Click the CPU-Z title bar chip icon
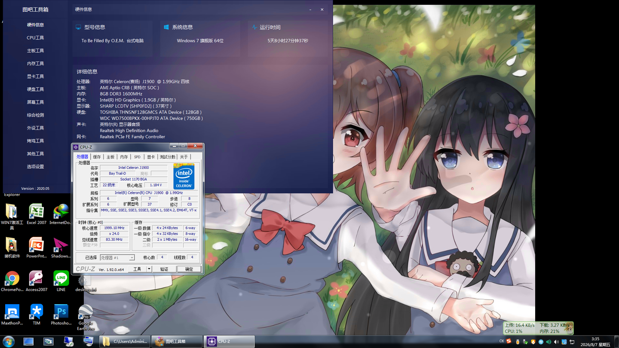The image size is (619, 348). (x=76, y=147)
